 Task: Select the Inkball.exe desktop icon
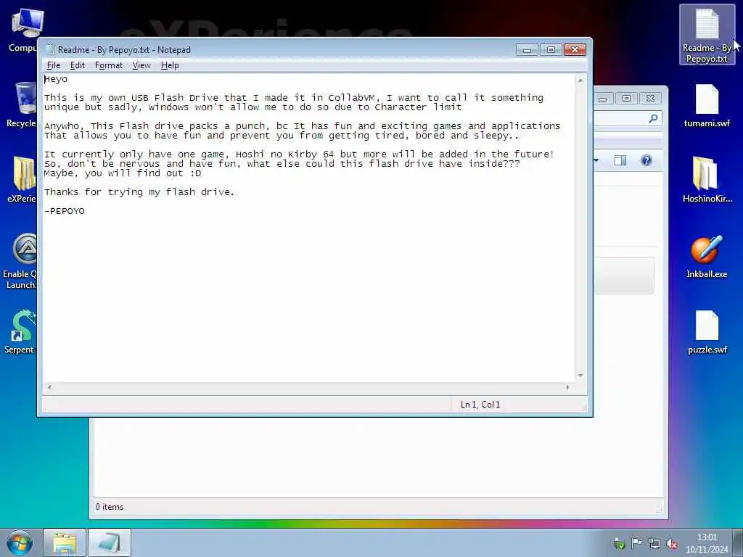[707, 256]
